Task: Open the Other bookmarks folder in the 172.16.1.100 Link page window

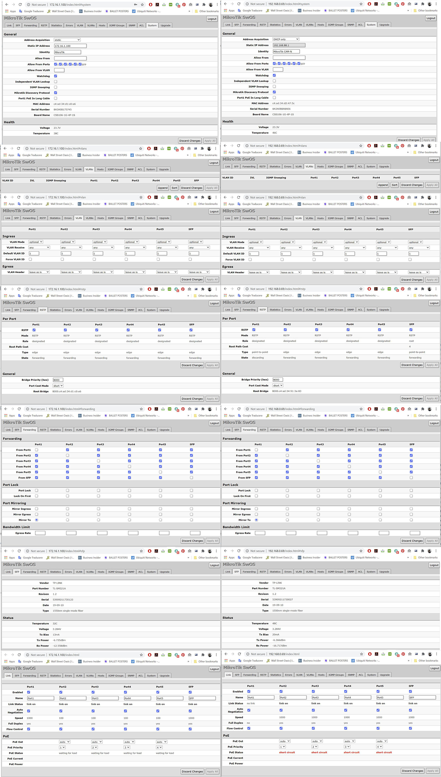Action: tap(206, 661)
